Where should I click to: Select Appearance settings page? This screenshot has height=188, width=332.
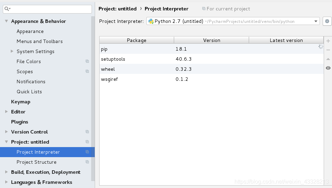[x=30, y=31]
